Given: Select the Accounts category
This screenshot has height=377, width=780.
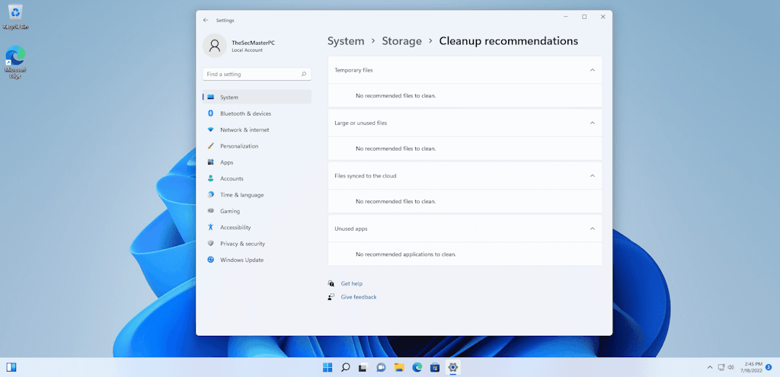Looking at the screenshot, I should (257, 178).
